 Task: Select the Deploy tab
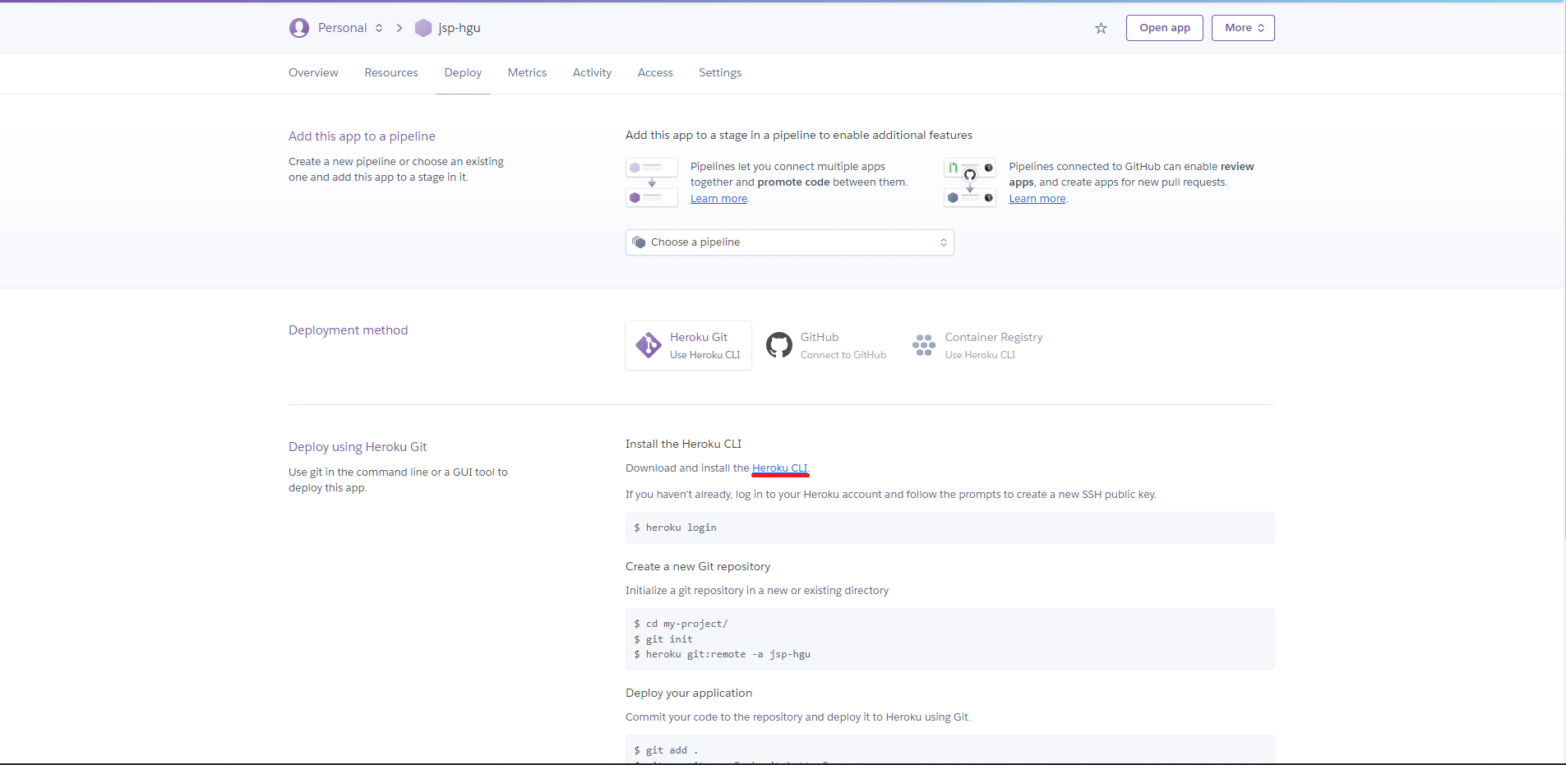pyautogui.click(x=463, y=73)
